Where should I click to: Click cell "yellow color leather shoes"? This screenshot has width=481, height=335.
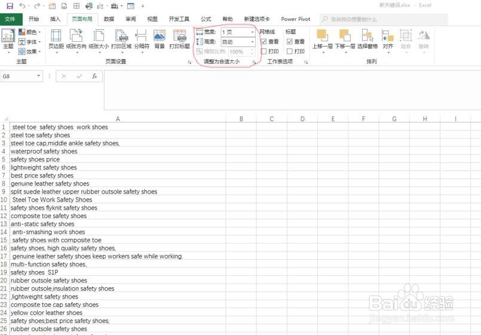pyautogui.click(x=118, y=313)
